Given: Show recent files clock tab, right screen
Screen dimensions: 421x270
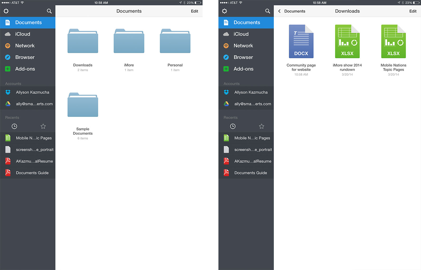Looking at the screenshot, I should point(233,126).
